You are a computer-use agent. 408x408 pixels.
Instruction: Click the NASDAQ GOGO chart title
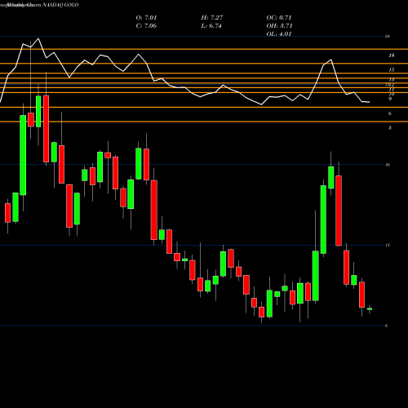(39, 5)
